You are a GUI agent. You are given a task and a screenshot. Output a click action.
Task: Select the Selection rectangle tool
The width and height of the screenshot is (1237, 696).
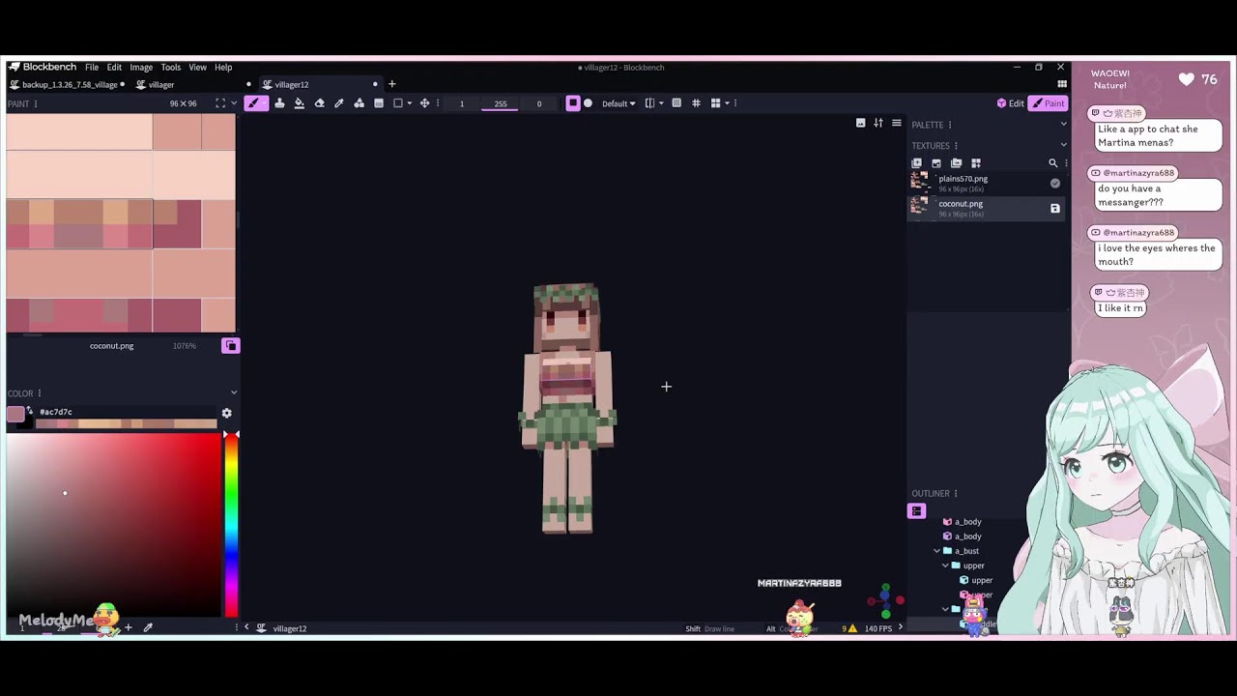pyautogui.click(x=398, y=103)
